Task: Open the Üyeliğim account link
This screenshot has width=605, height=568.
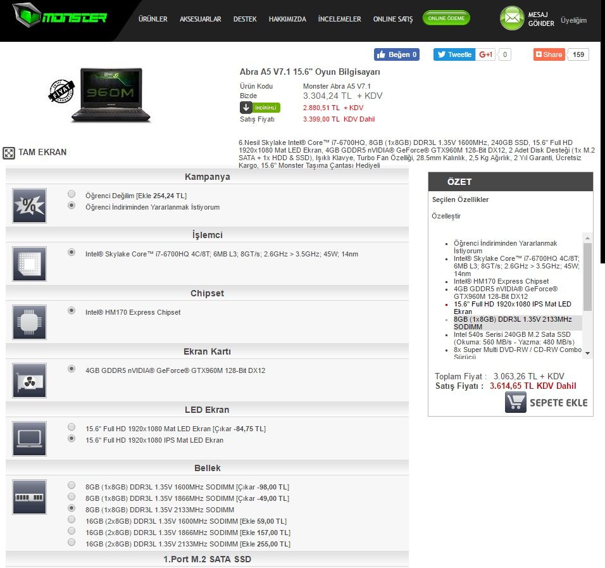Action: (x=574, y=20)
